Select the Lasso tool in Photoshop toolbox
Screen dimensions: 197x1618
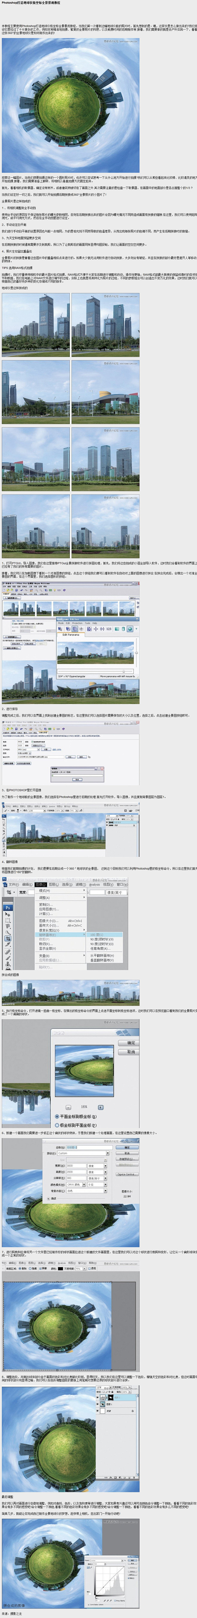(x=7, y=926)
